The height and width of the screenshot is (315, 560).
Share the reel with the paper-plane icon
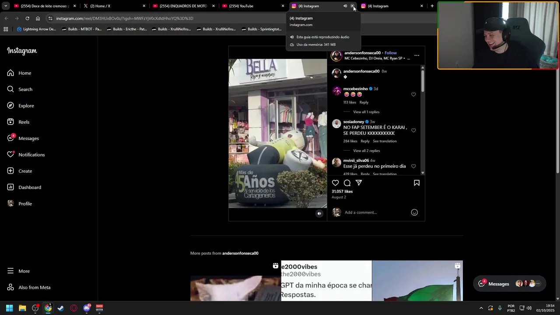359,183
